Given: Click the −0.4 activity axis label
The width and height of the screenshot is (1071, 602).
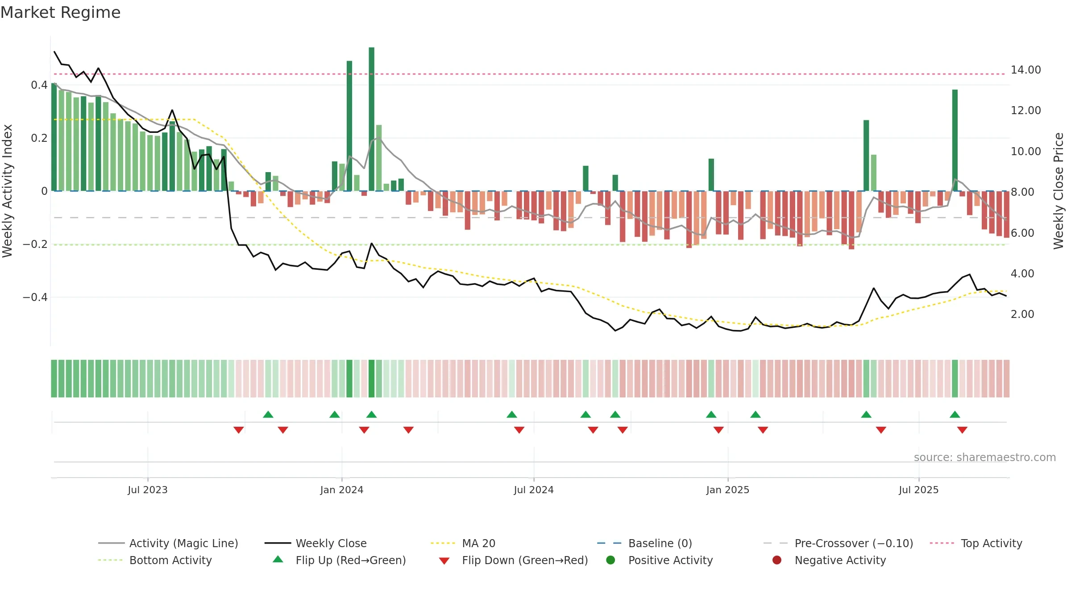Looking at the screenshot, I should tap(35, 297).
